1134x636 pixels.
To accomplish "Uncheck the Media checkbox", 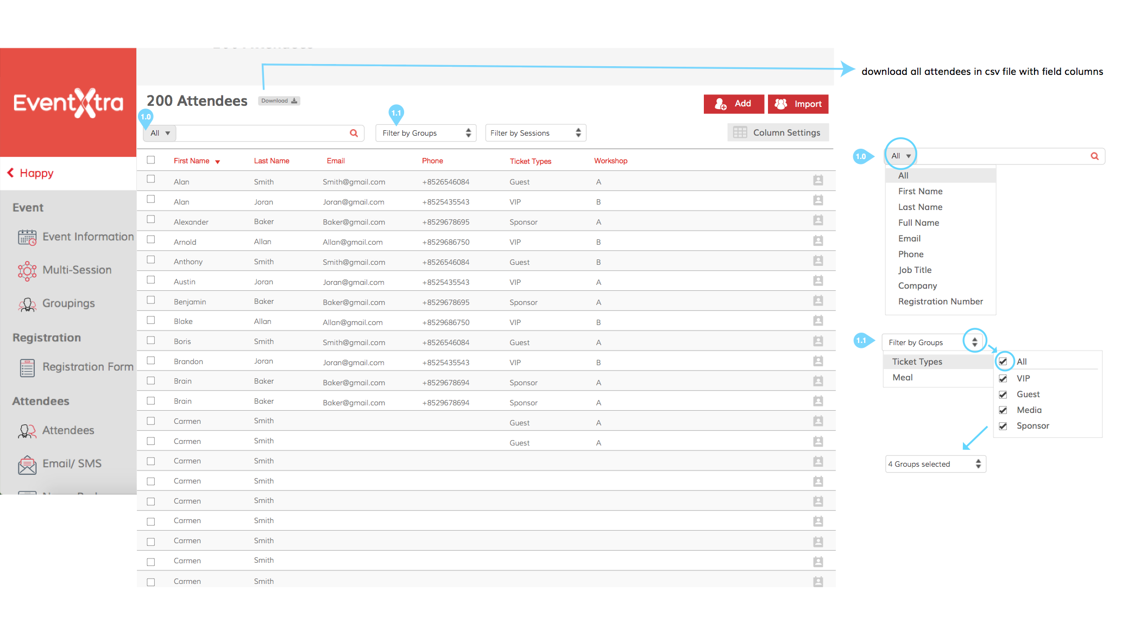I will pos(1003,410).
